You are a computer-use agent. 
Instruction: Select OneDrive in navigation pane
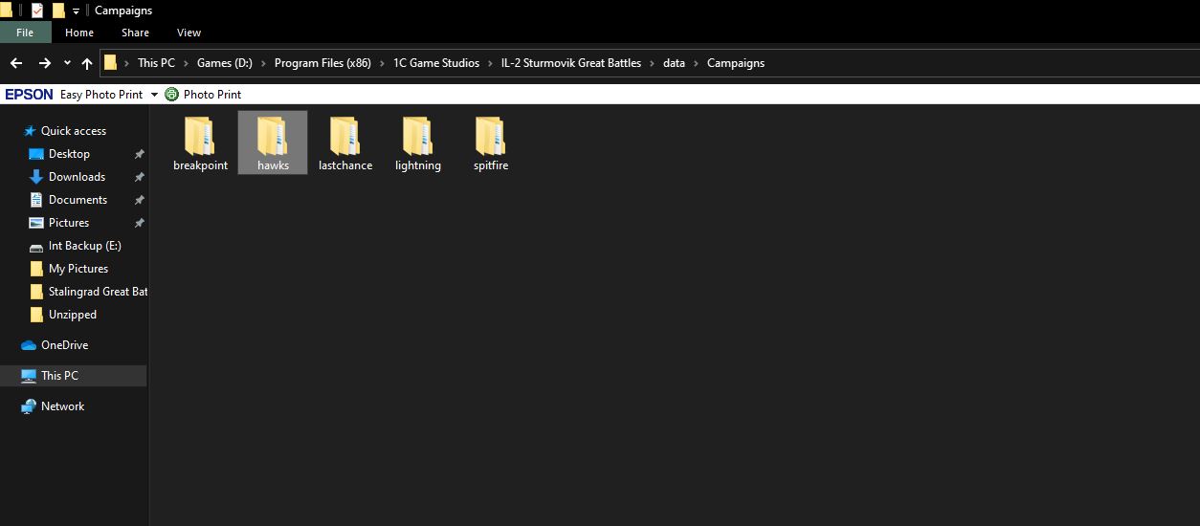tap(64, 345)
